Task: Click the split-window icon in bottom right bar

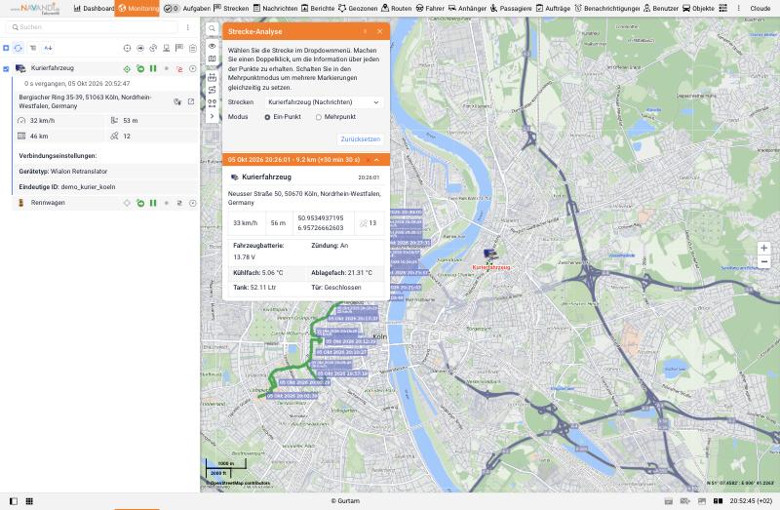Action: coord(718,501)
